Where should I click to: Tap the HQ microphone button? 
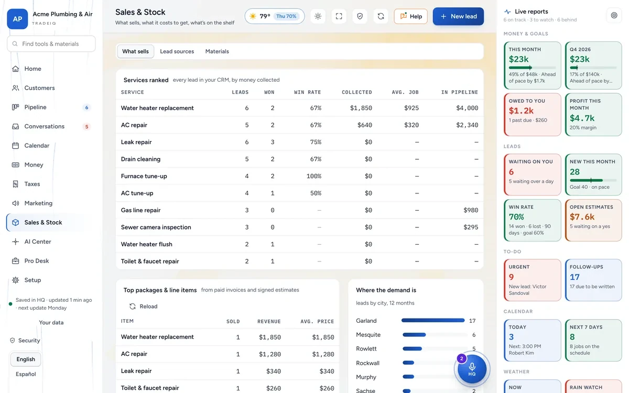point(472,369)
